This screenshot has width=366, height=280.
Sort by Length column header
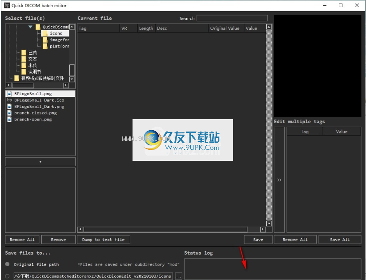(x=146, y=28)
